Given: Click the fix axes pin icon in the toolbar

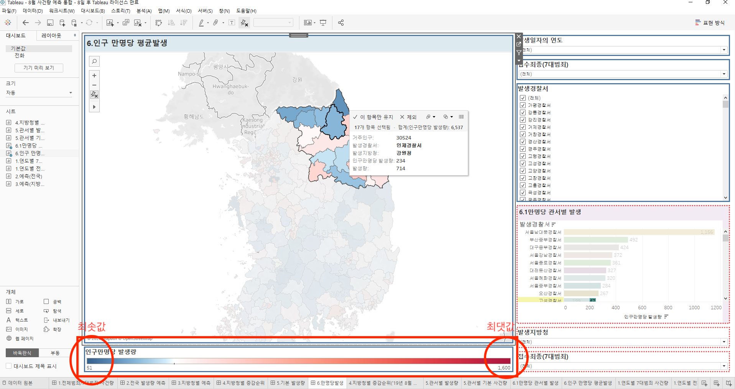Looking at the screenshot, I should click(x=244, y=23).
